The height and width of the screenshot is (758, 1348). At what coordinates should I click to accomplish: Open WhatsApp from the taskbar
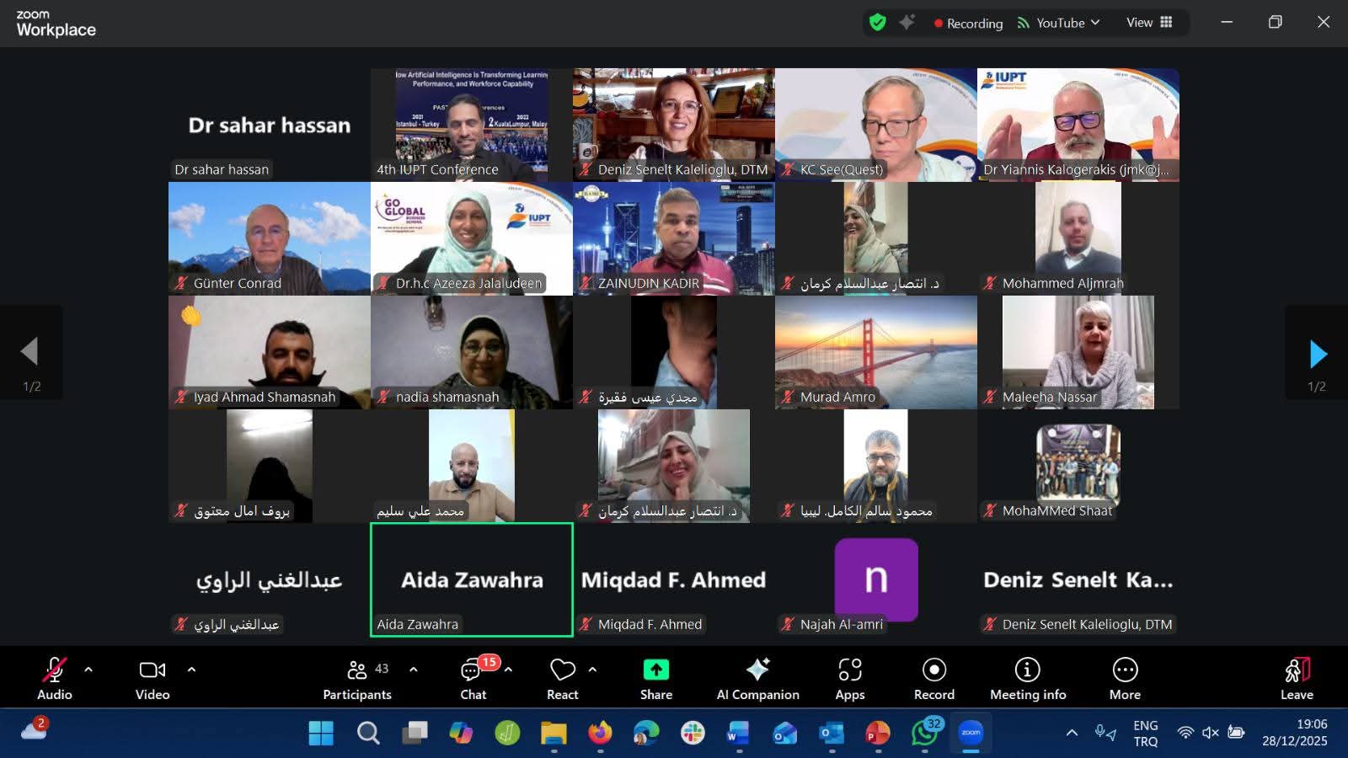coord(925,733)
